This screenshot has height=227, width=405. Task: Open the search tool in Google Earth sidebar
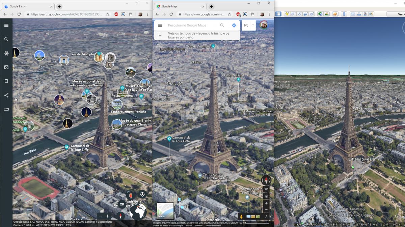click(6, 39)
